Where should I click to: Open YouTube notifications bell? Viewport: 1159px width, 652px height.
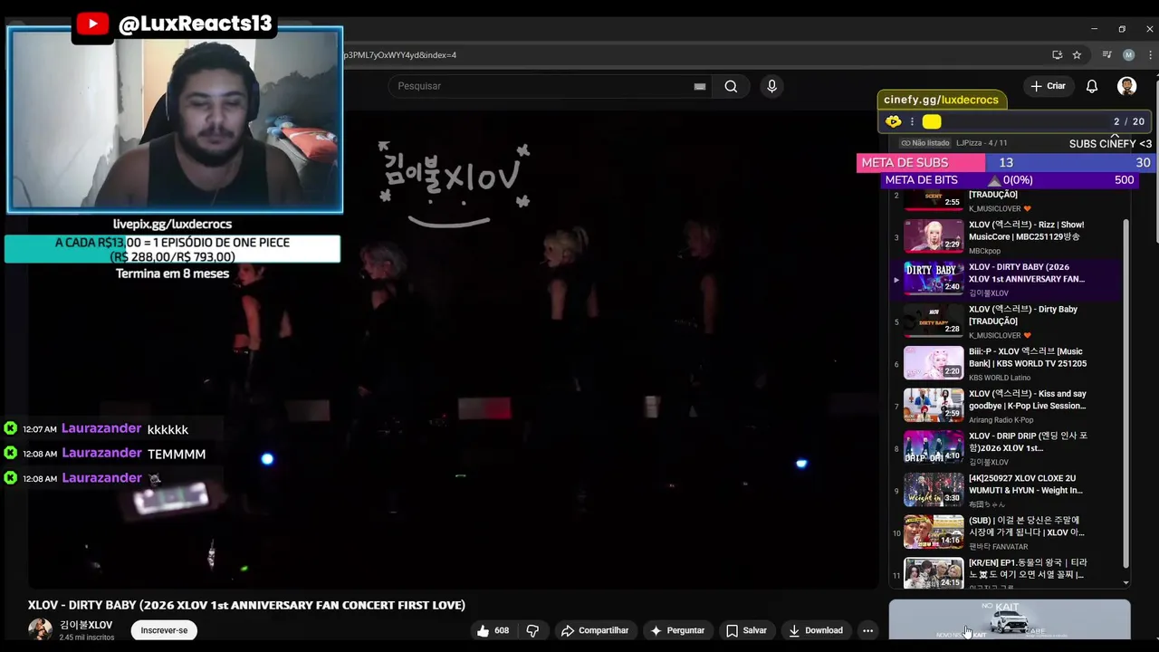point(1092,86)
